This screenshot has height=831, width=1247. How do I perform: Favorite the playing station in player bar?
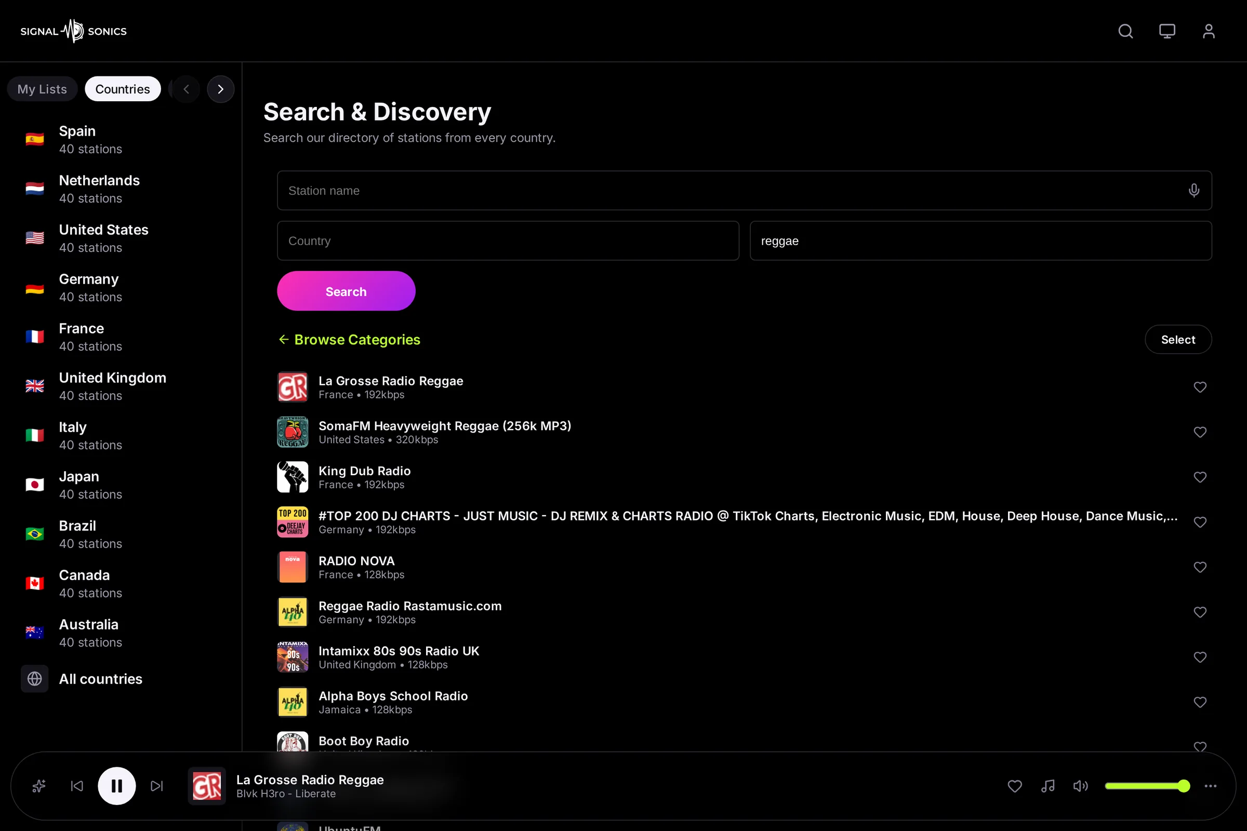point(1015,786)
